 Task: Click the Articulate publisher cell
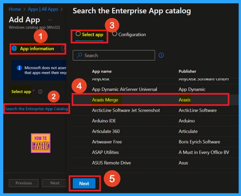click(188, 131)
